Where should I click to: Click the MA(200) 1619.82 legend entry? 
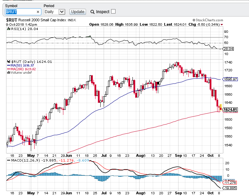coord(21,69)
